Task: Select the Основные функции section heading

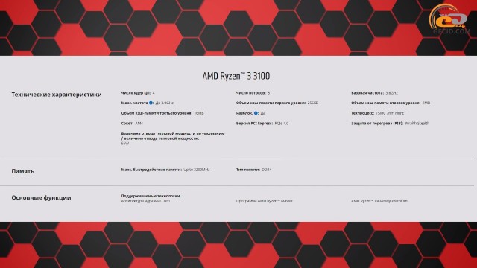Action: 42,197
